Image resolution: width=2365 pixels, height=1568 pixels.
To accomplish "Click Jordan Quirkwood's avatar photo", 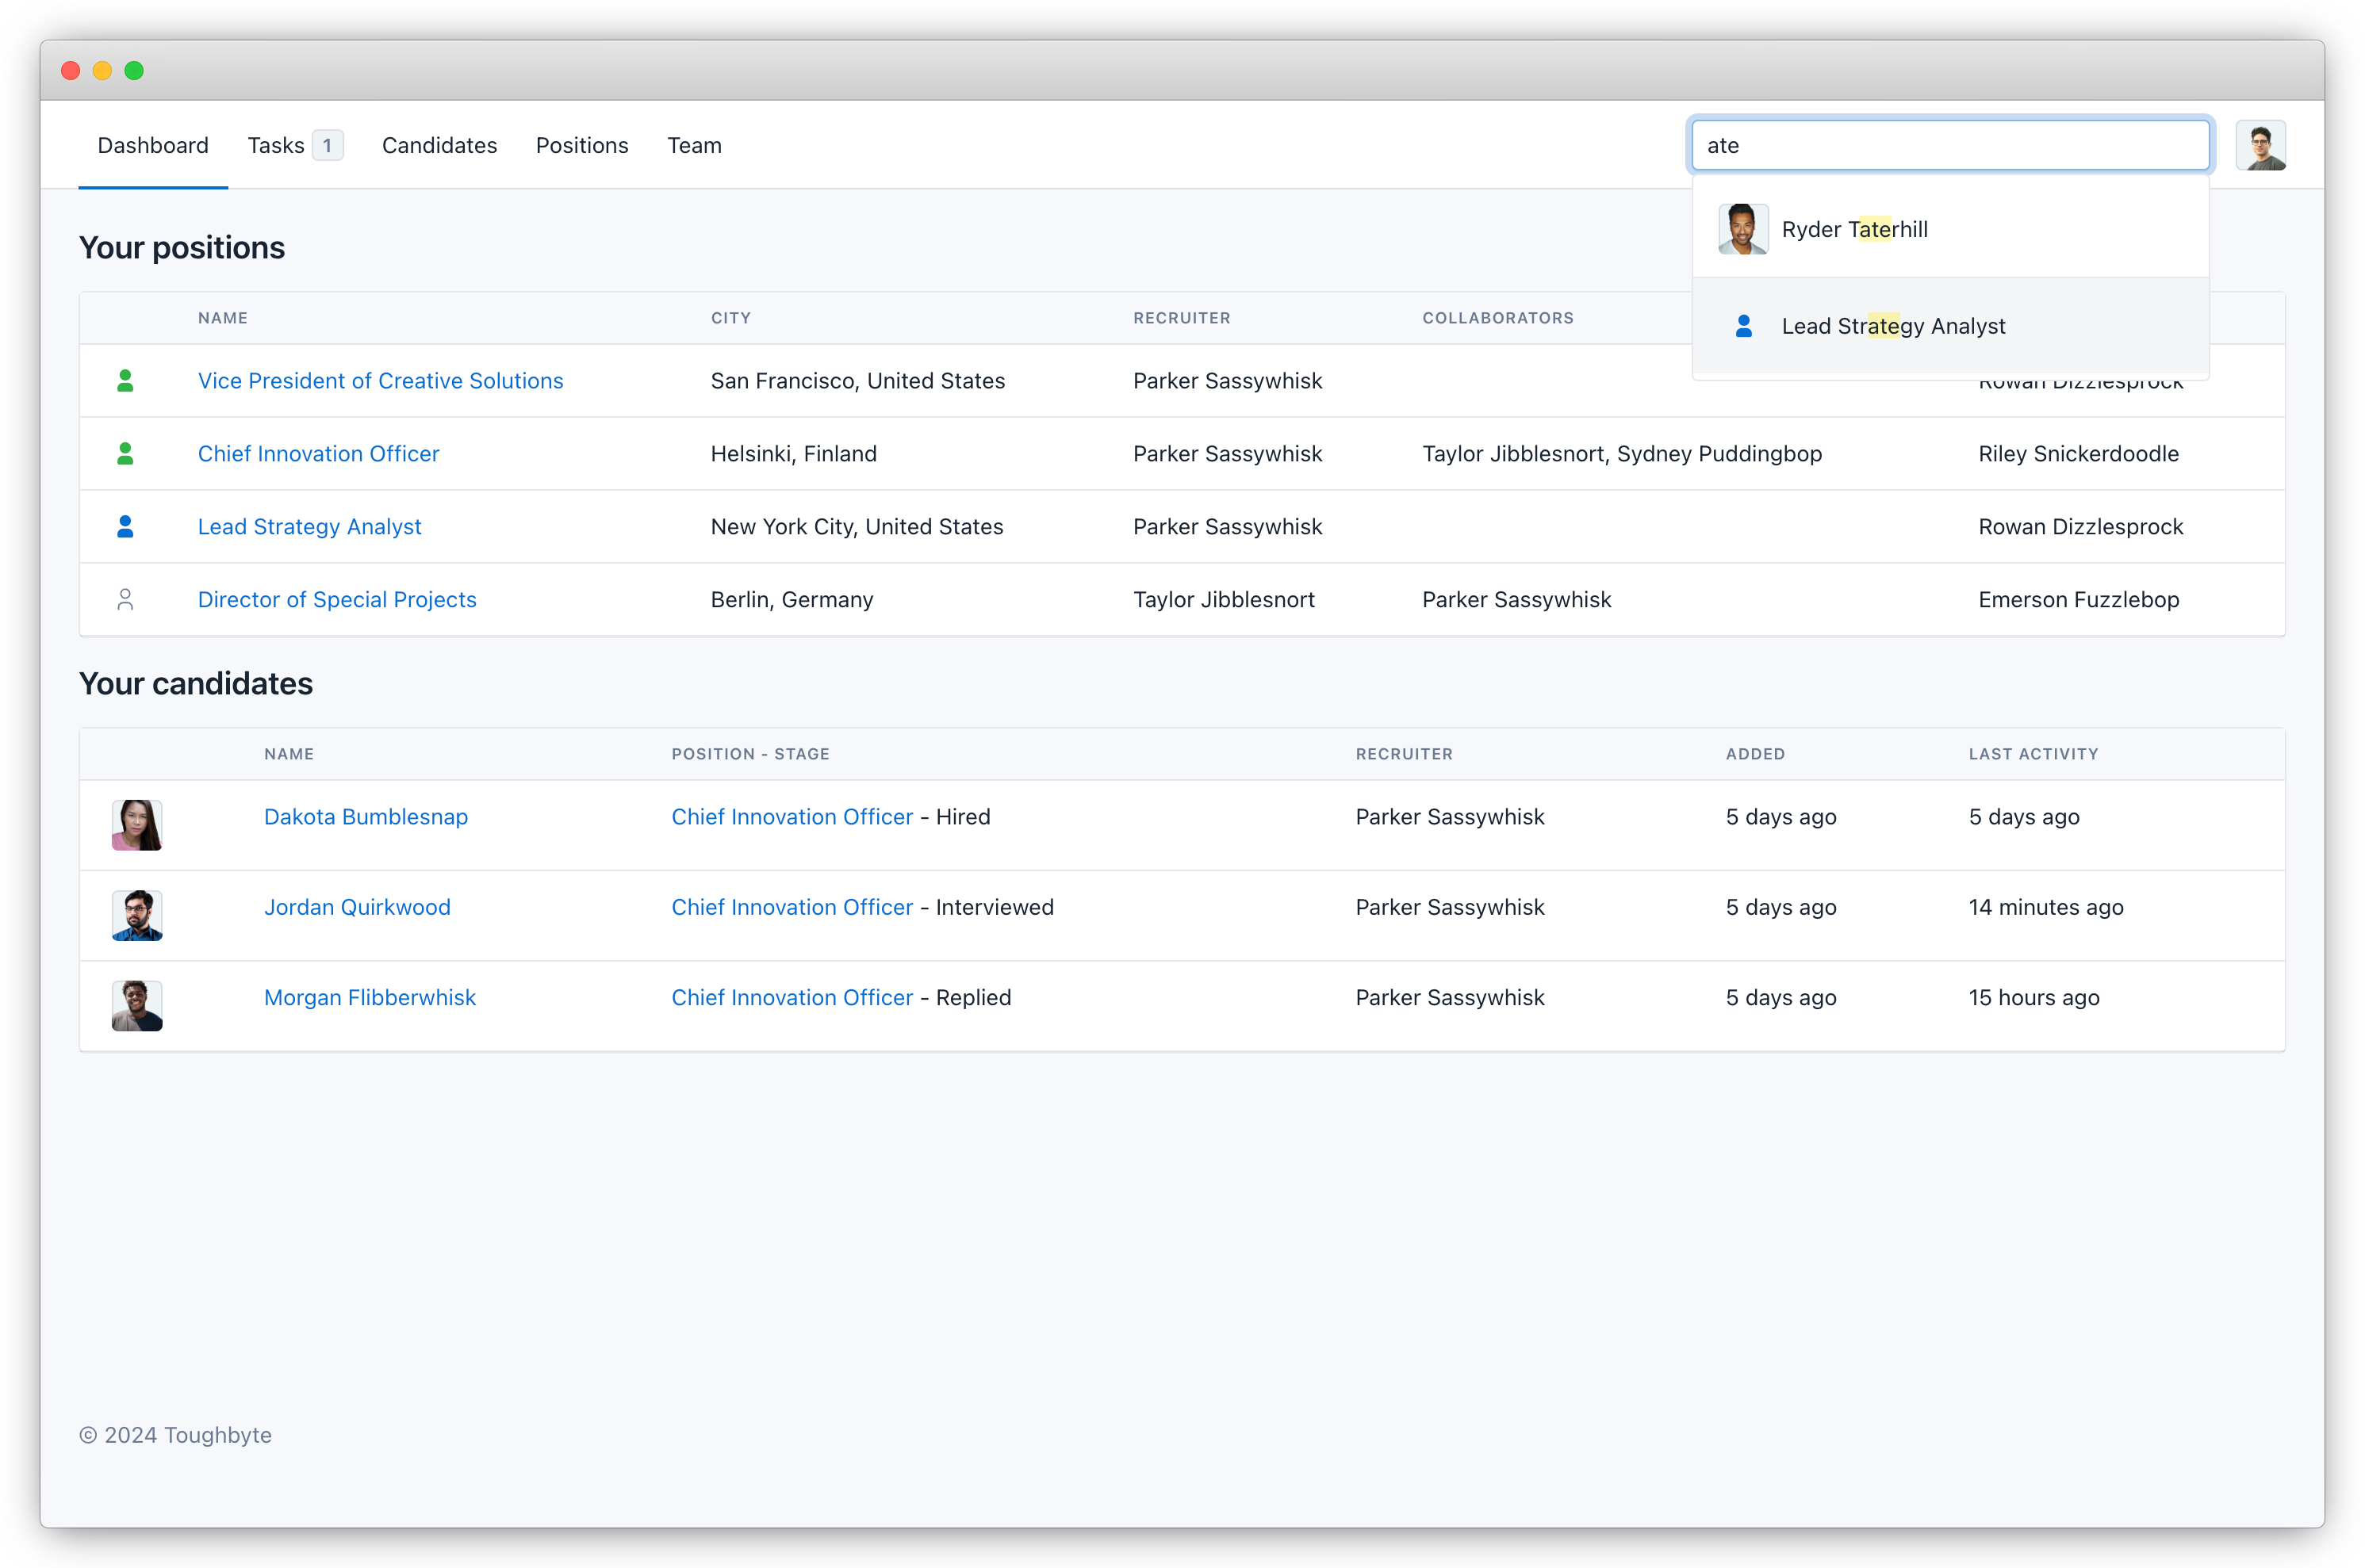I will point(137,915).
